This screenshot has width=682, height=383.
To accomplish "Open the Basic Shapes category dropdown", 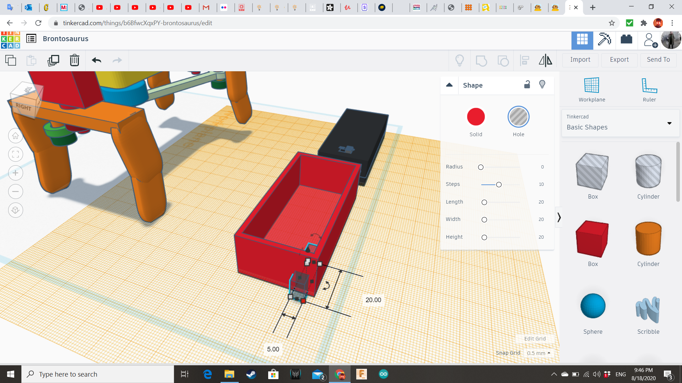I will click(669, 123).
